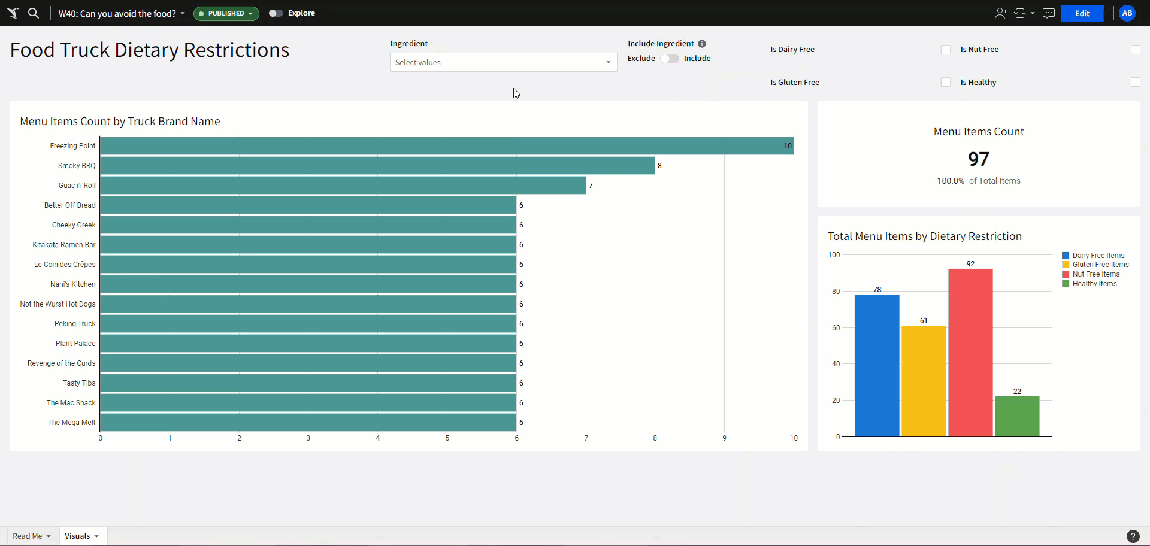This screenshot has width=1150, height=546.
Task: Check the Is Dairy Free checkbox
Action: click(x=945, y=50)
